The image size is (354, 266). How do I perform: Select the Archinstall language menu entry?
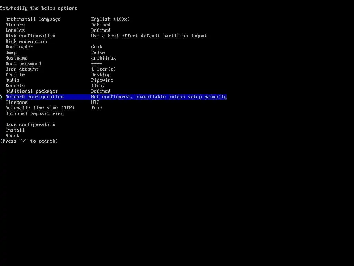33,19
